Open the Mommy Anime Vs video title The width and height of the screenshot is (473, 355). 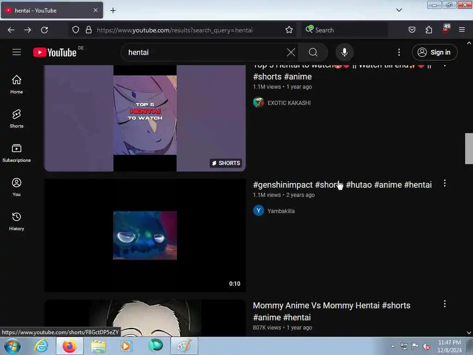pyautogui.click(x=332, y=311)
